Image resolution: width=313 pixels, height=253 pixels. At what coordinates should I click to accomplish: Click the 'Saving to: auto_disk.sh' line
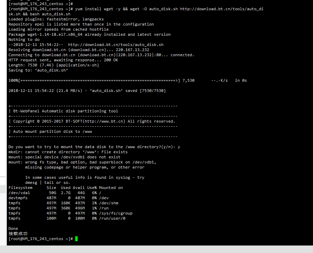click(38, 70)
